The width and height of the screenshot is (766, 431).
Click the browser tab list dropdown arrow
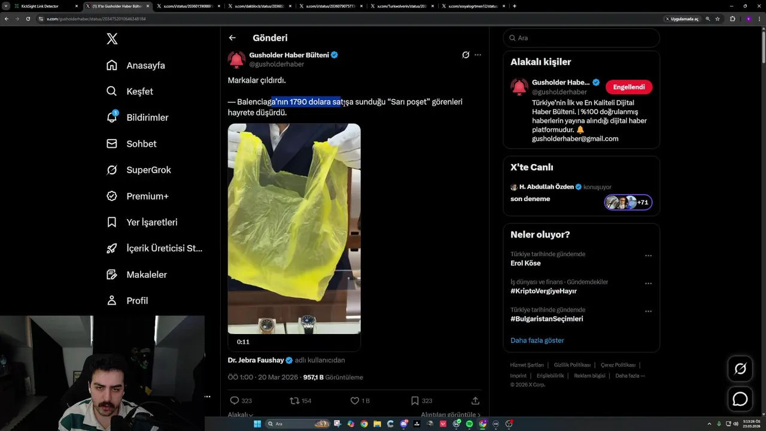tap(5, 6)
